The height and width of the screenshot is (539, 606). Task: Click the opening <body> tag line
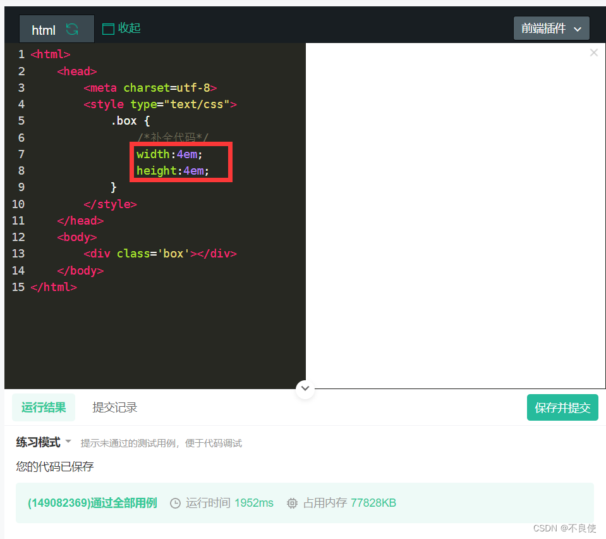pos(77,237)
